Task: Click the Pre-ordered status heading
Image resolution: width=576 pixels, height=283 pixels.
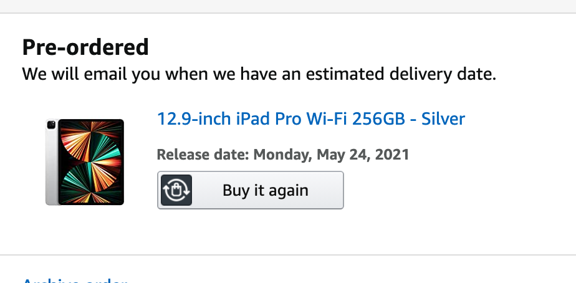Action: tap(85, 47)
